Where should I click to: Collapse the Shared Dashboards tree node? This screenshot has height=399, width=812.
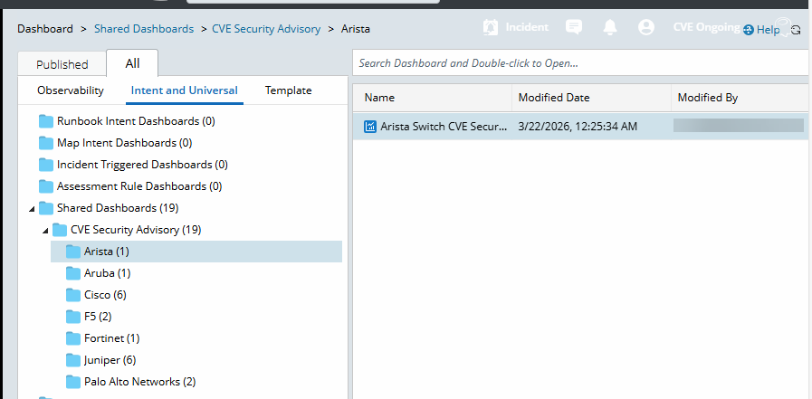(32, 209)
